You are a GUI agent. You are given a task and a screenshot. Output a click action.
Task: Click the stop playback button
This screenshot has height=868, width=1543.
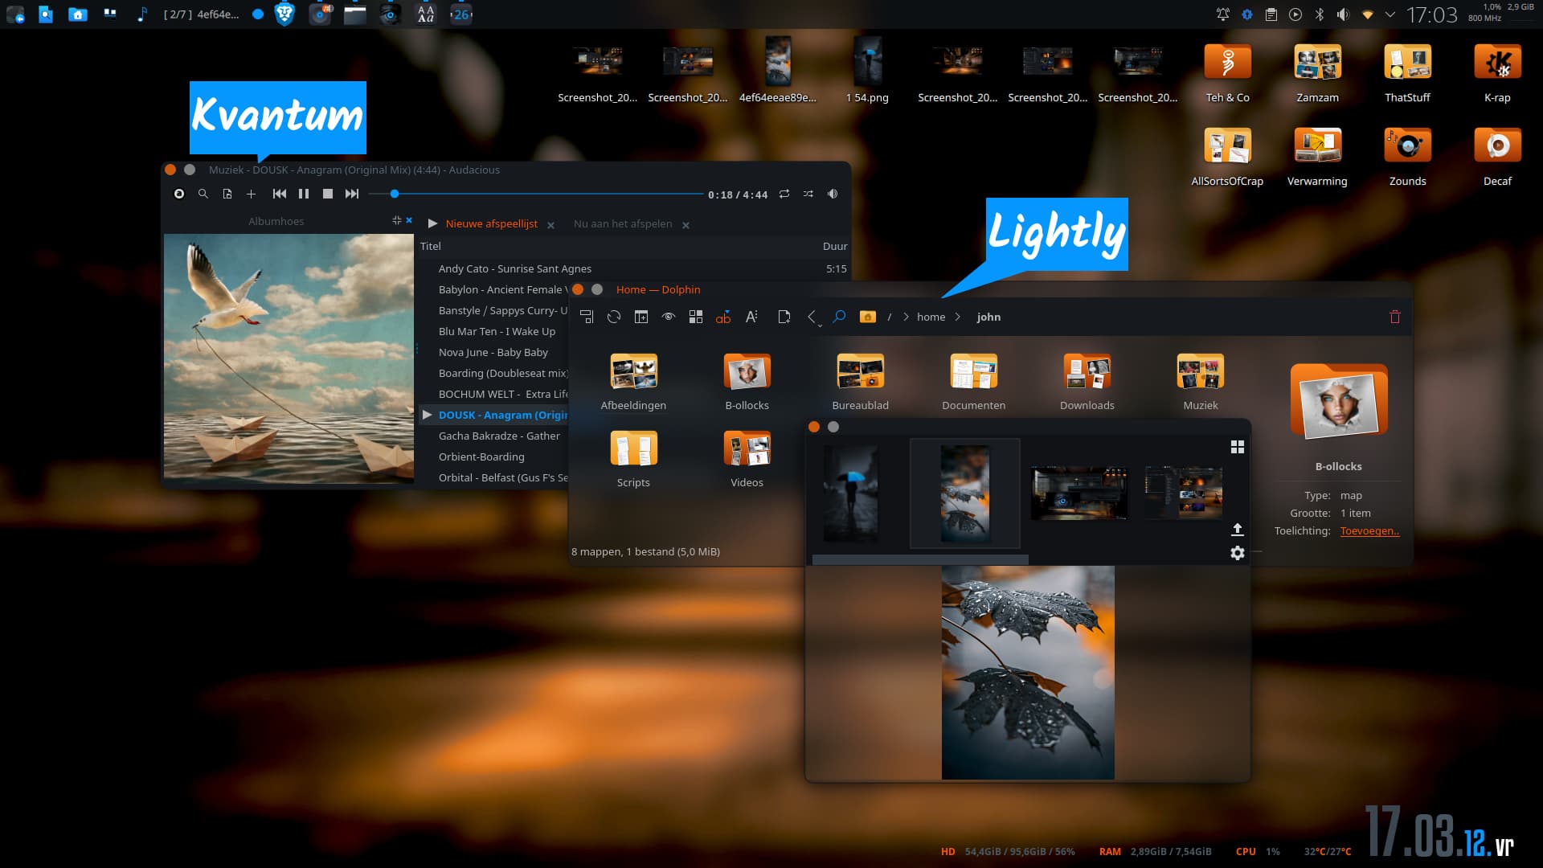(x=328, y=194)
